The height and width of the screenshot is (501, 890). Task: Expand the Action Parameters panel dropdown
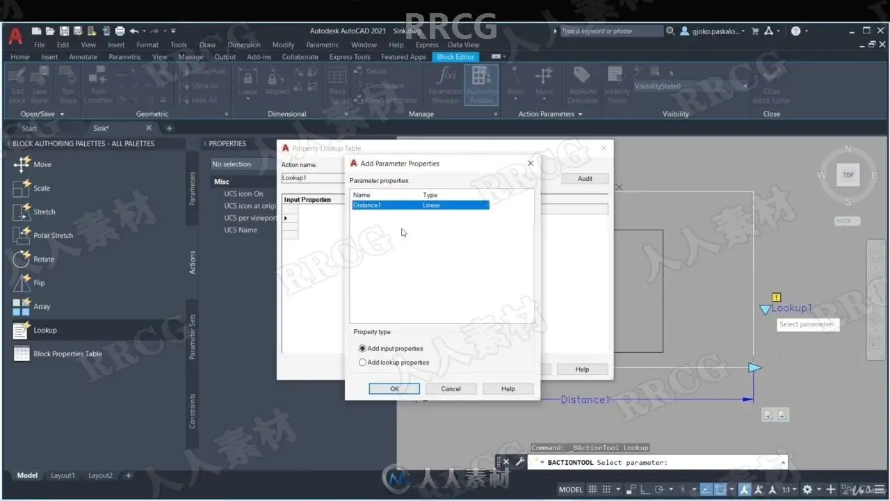(x=580, y=114)
